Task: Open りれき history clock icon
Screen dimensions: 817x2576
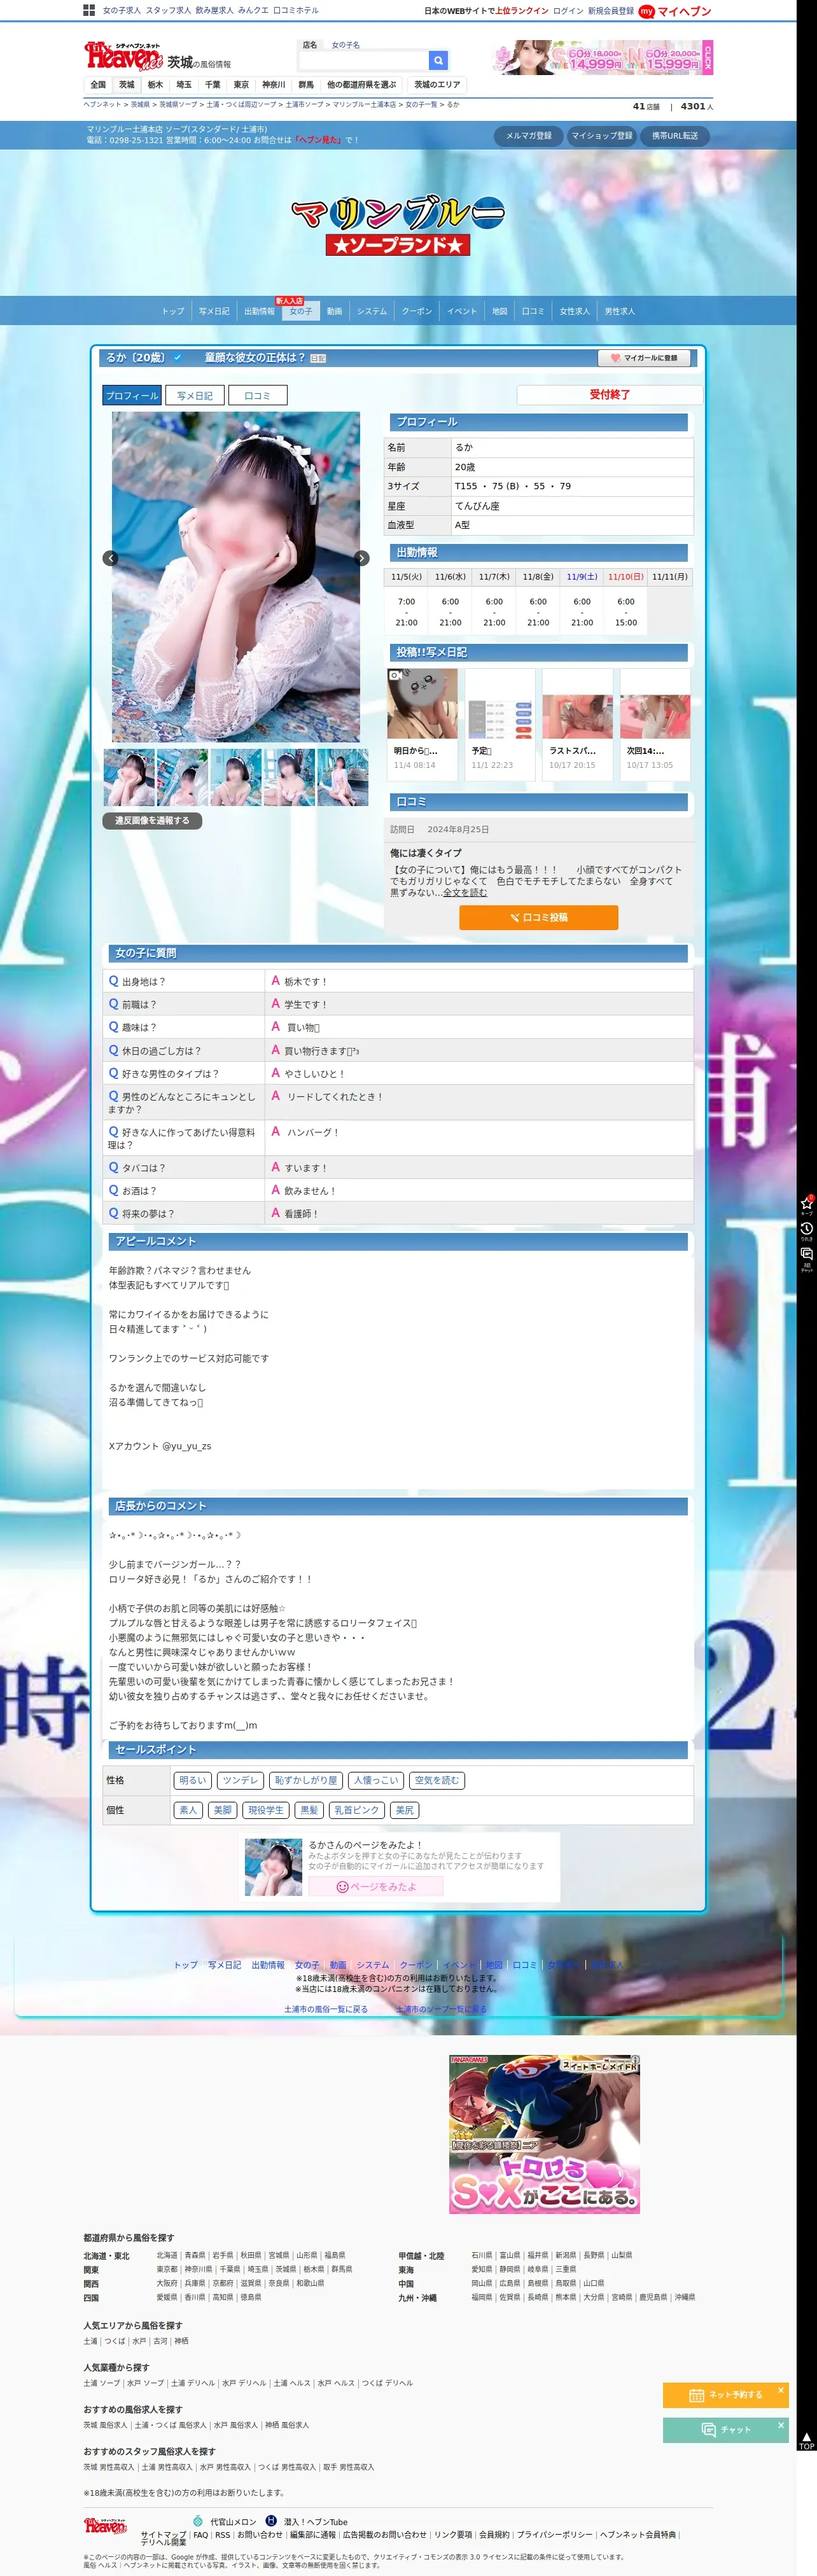Action: 806,1230
